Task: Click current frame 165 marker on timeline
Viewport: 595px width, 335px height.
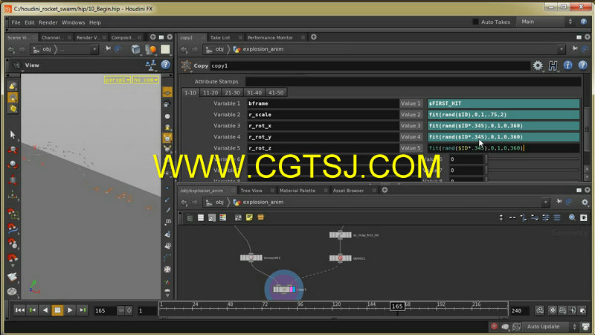Action: [397, 306]
